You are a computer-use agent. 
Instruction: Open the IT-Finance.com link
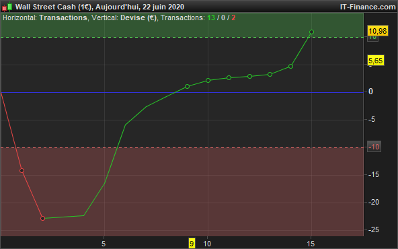[368, 7]
